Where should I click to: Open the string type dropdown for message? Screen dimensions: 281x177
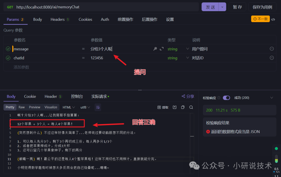click(x=187, y=49)
